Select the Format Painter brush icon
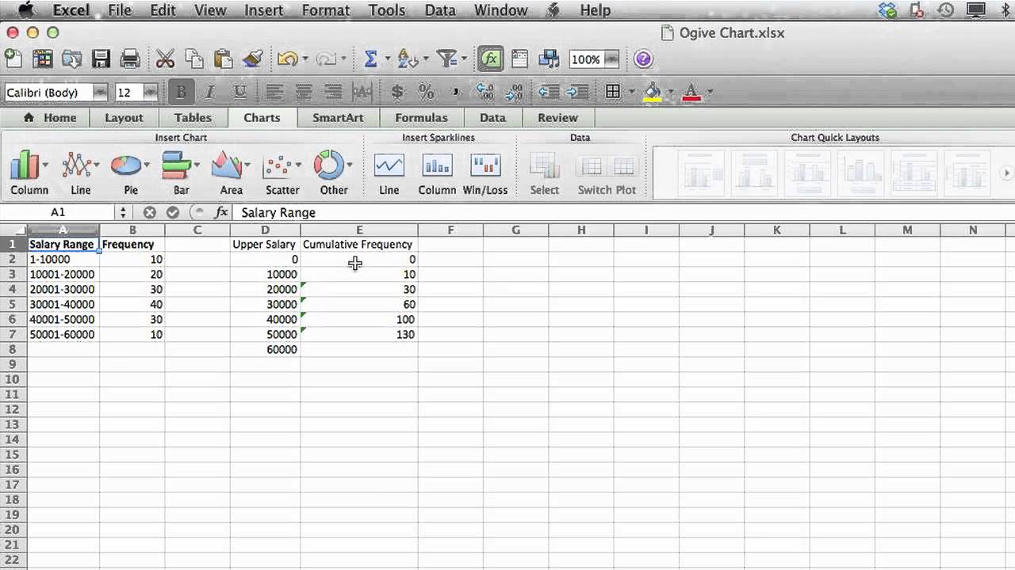The image size is (1015, 570). tap(252, 59)
